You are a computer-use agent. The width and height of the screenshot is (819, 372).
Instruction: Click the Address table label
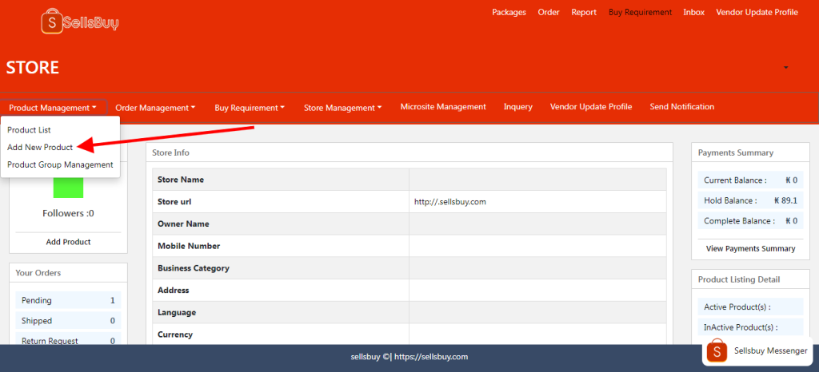coord(174,291)
